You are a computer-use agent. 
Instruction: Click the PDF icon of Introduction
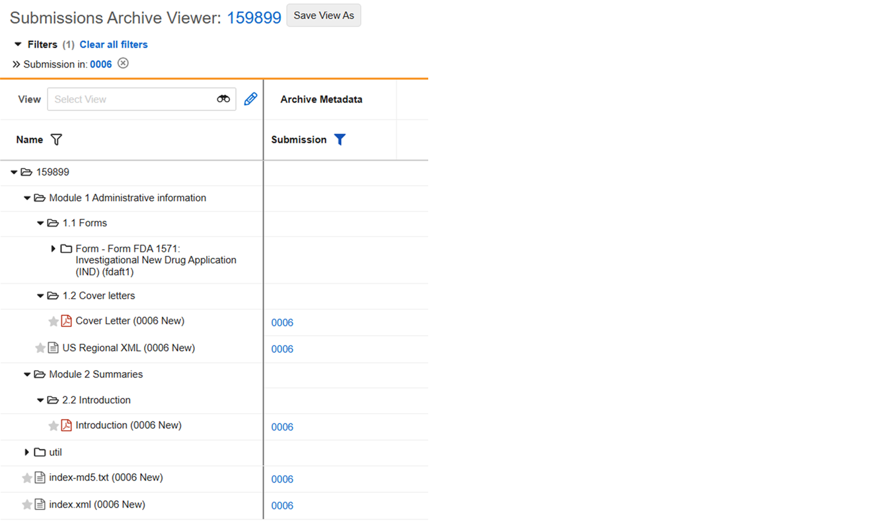point(66,426)
